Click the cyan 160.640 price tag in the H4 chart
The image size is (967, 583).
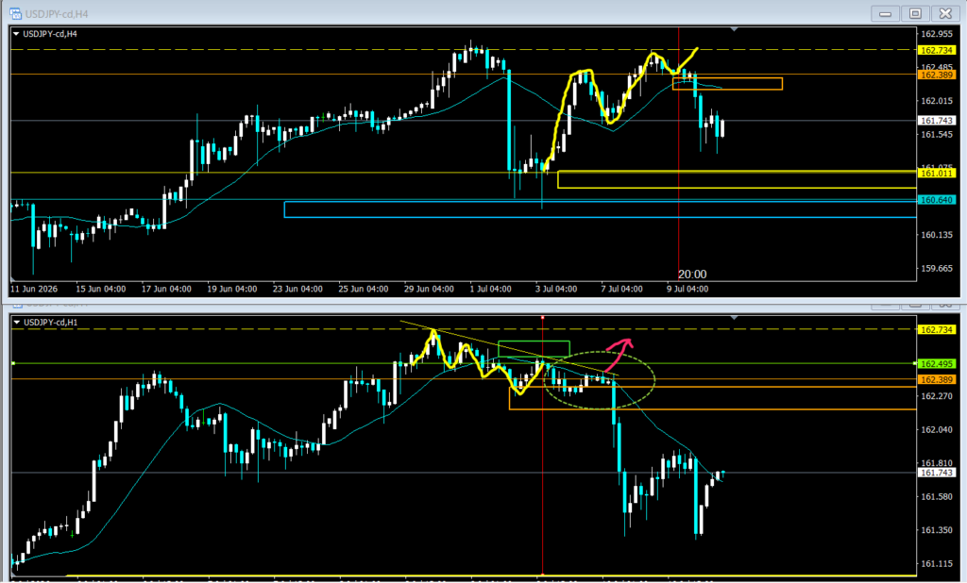[x=936, y=200]
